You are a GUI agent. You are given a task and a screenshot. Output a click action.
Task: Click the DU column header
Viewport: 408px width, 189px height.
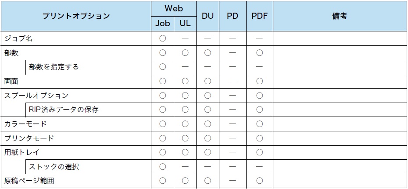[x=208, y=16]
